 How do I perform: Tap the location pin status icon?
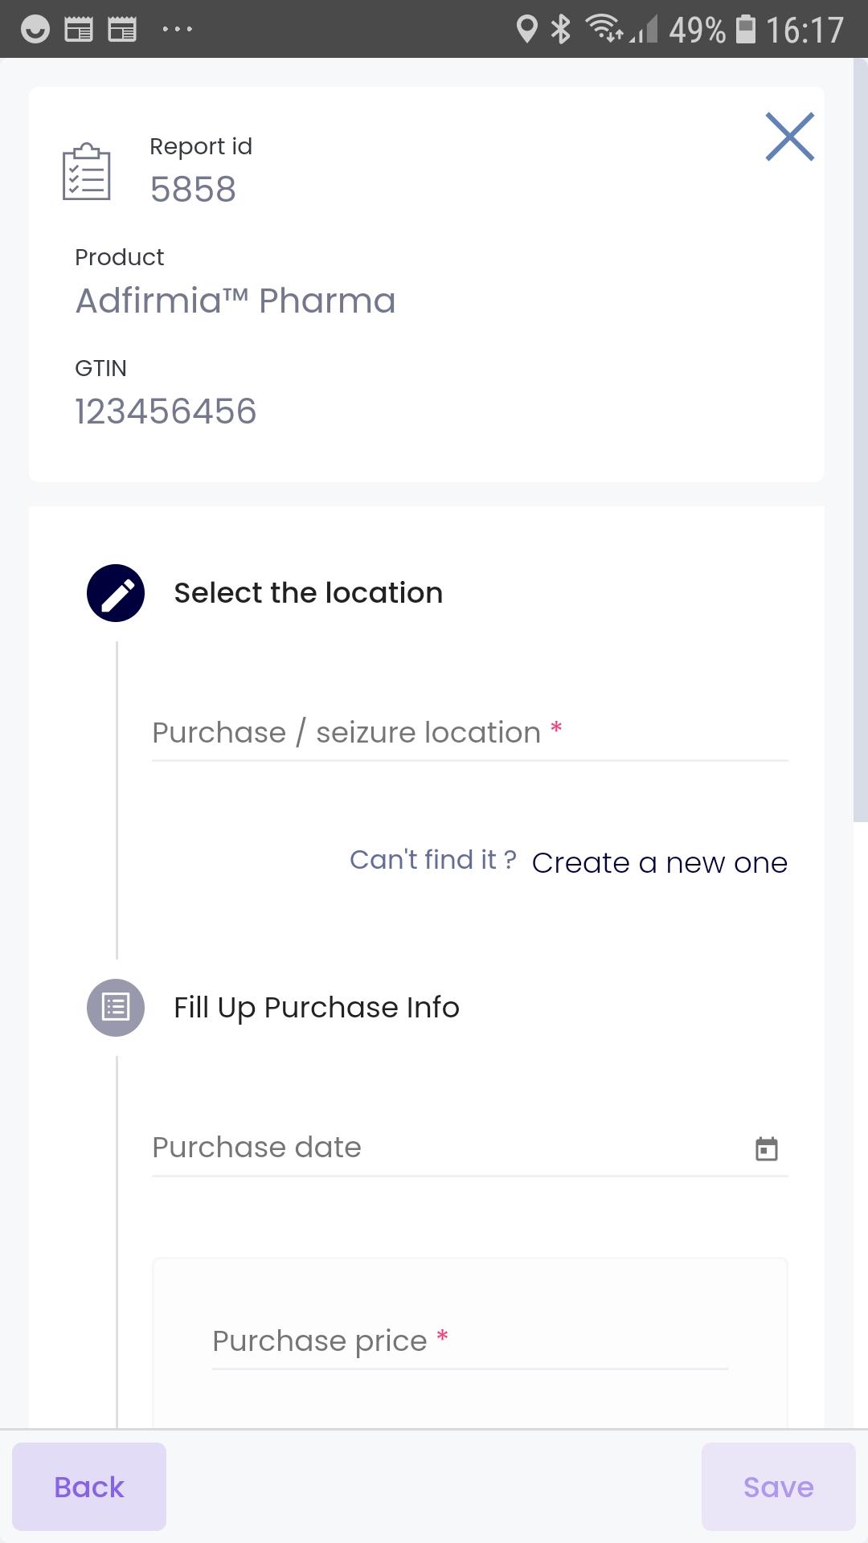[x=526, y=29]
